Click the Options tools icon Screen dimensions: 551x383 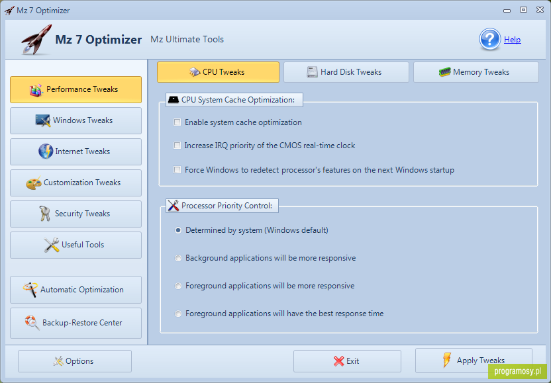coord(58,361)
